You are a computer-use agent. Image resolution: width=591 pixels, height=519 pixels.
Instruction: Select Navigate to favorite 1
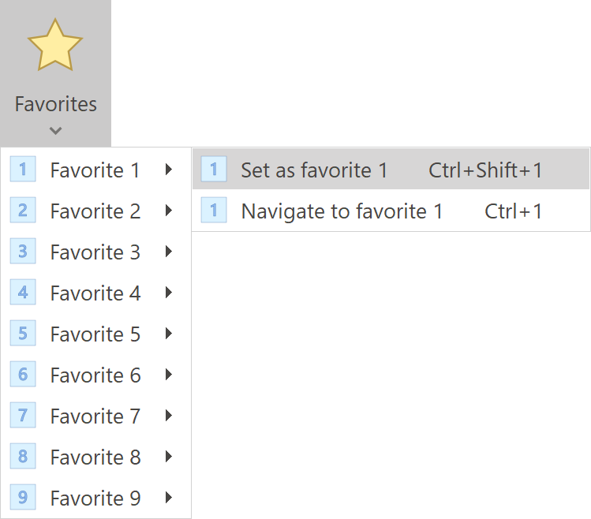(342, 211)
